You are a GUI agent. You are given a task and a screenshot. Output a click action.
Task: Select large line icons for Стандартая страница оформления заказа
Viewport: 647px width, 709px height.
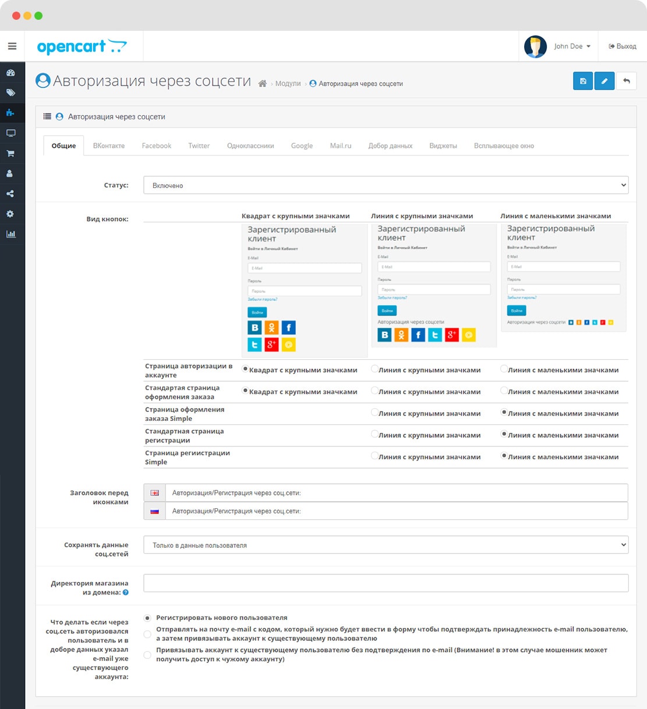374,391
